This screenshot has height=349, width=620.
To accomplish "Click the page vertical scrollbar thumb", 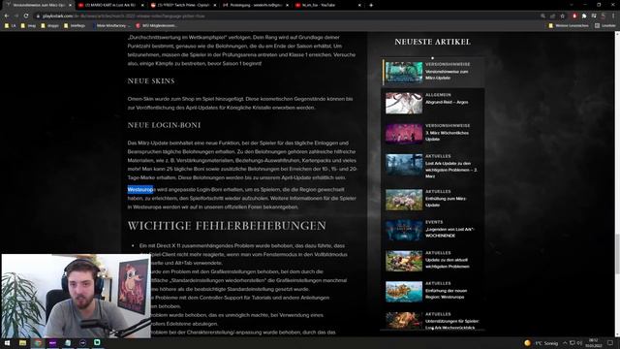I will (617, 253).
